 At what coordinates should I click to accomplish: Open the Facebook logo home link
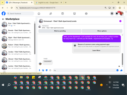(x=4, y=13)
